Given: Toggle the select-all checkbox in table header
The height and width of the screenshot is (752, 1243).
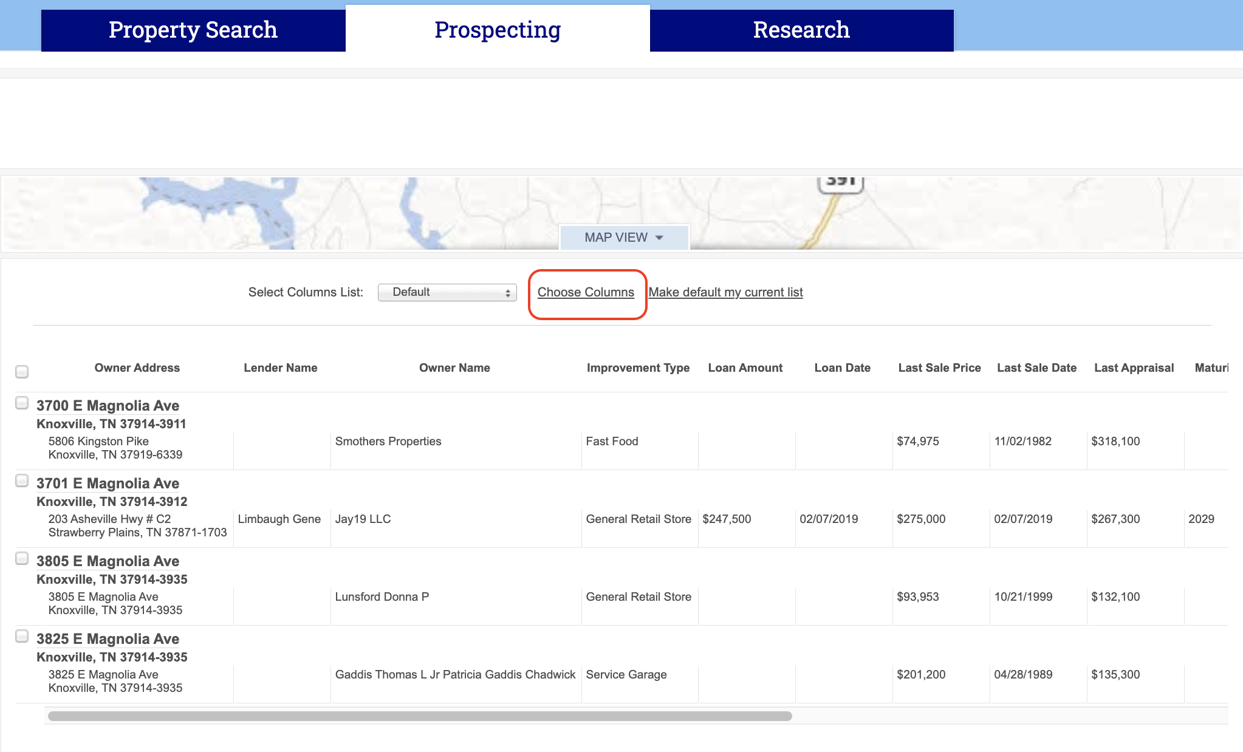Looking at the screenshot, I should [x=22, y=371].
